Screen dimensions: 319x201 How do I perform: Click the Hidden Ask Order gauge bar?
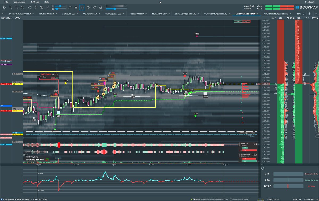point(288,174)
